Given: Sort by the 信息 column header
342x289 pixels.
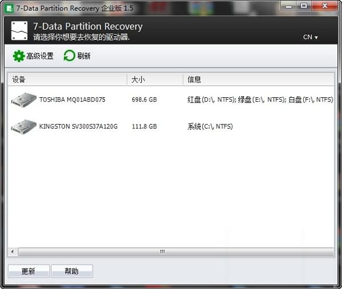Looking at the screenshot, I should point(258,80).
